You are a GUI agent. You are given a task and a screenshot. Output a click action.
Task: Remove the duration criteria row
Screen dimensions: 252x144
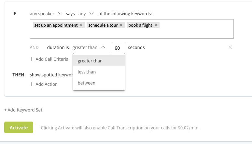pos(230,47)
